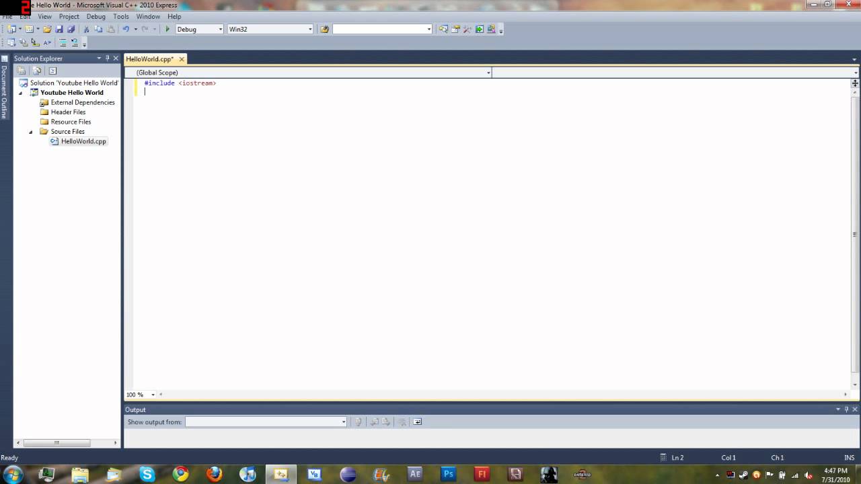This screenshot has width=861, height=484.
Task: Click the #include <iostream> code line
Action: tap(180, 83)
